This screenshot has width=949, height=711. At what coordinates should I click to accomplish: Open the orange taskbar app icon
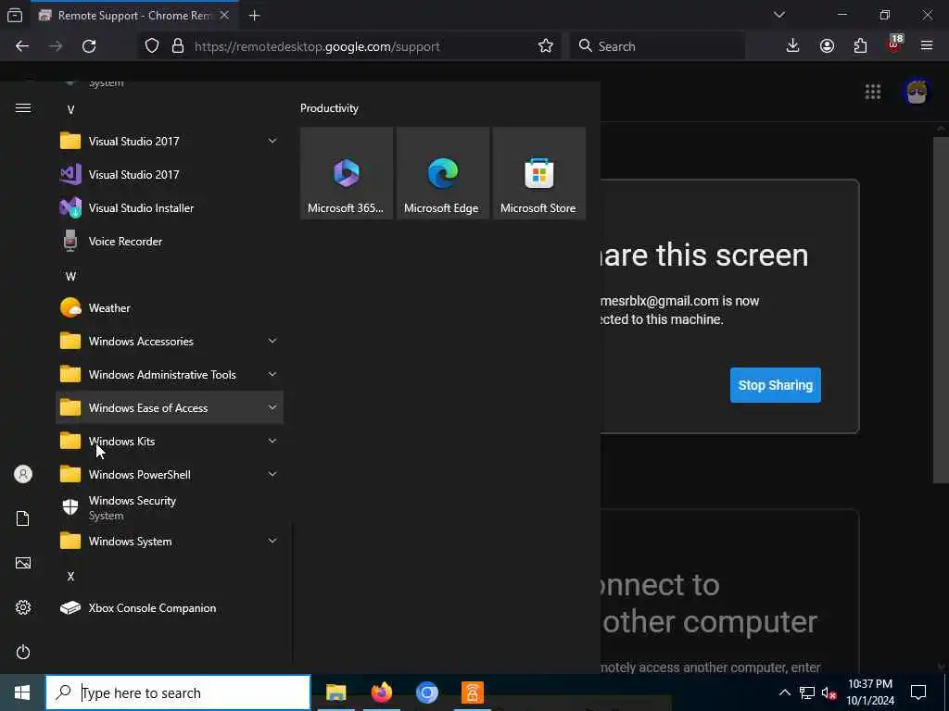(472, 692)
